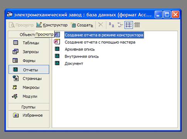Screen dimensions: 187x139
Task: Click the Отчеты green book icon
Action: (15, 69)
